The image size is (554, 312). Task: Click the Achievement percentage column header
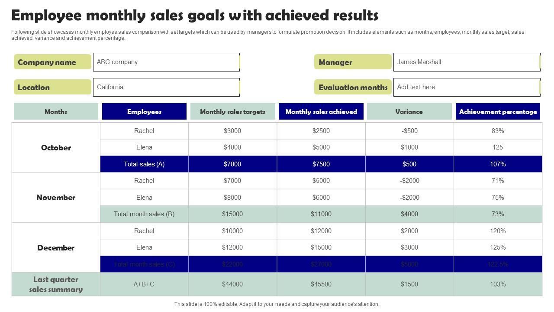coord(498,111)
